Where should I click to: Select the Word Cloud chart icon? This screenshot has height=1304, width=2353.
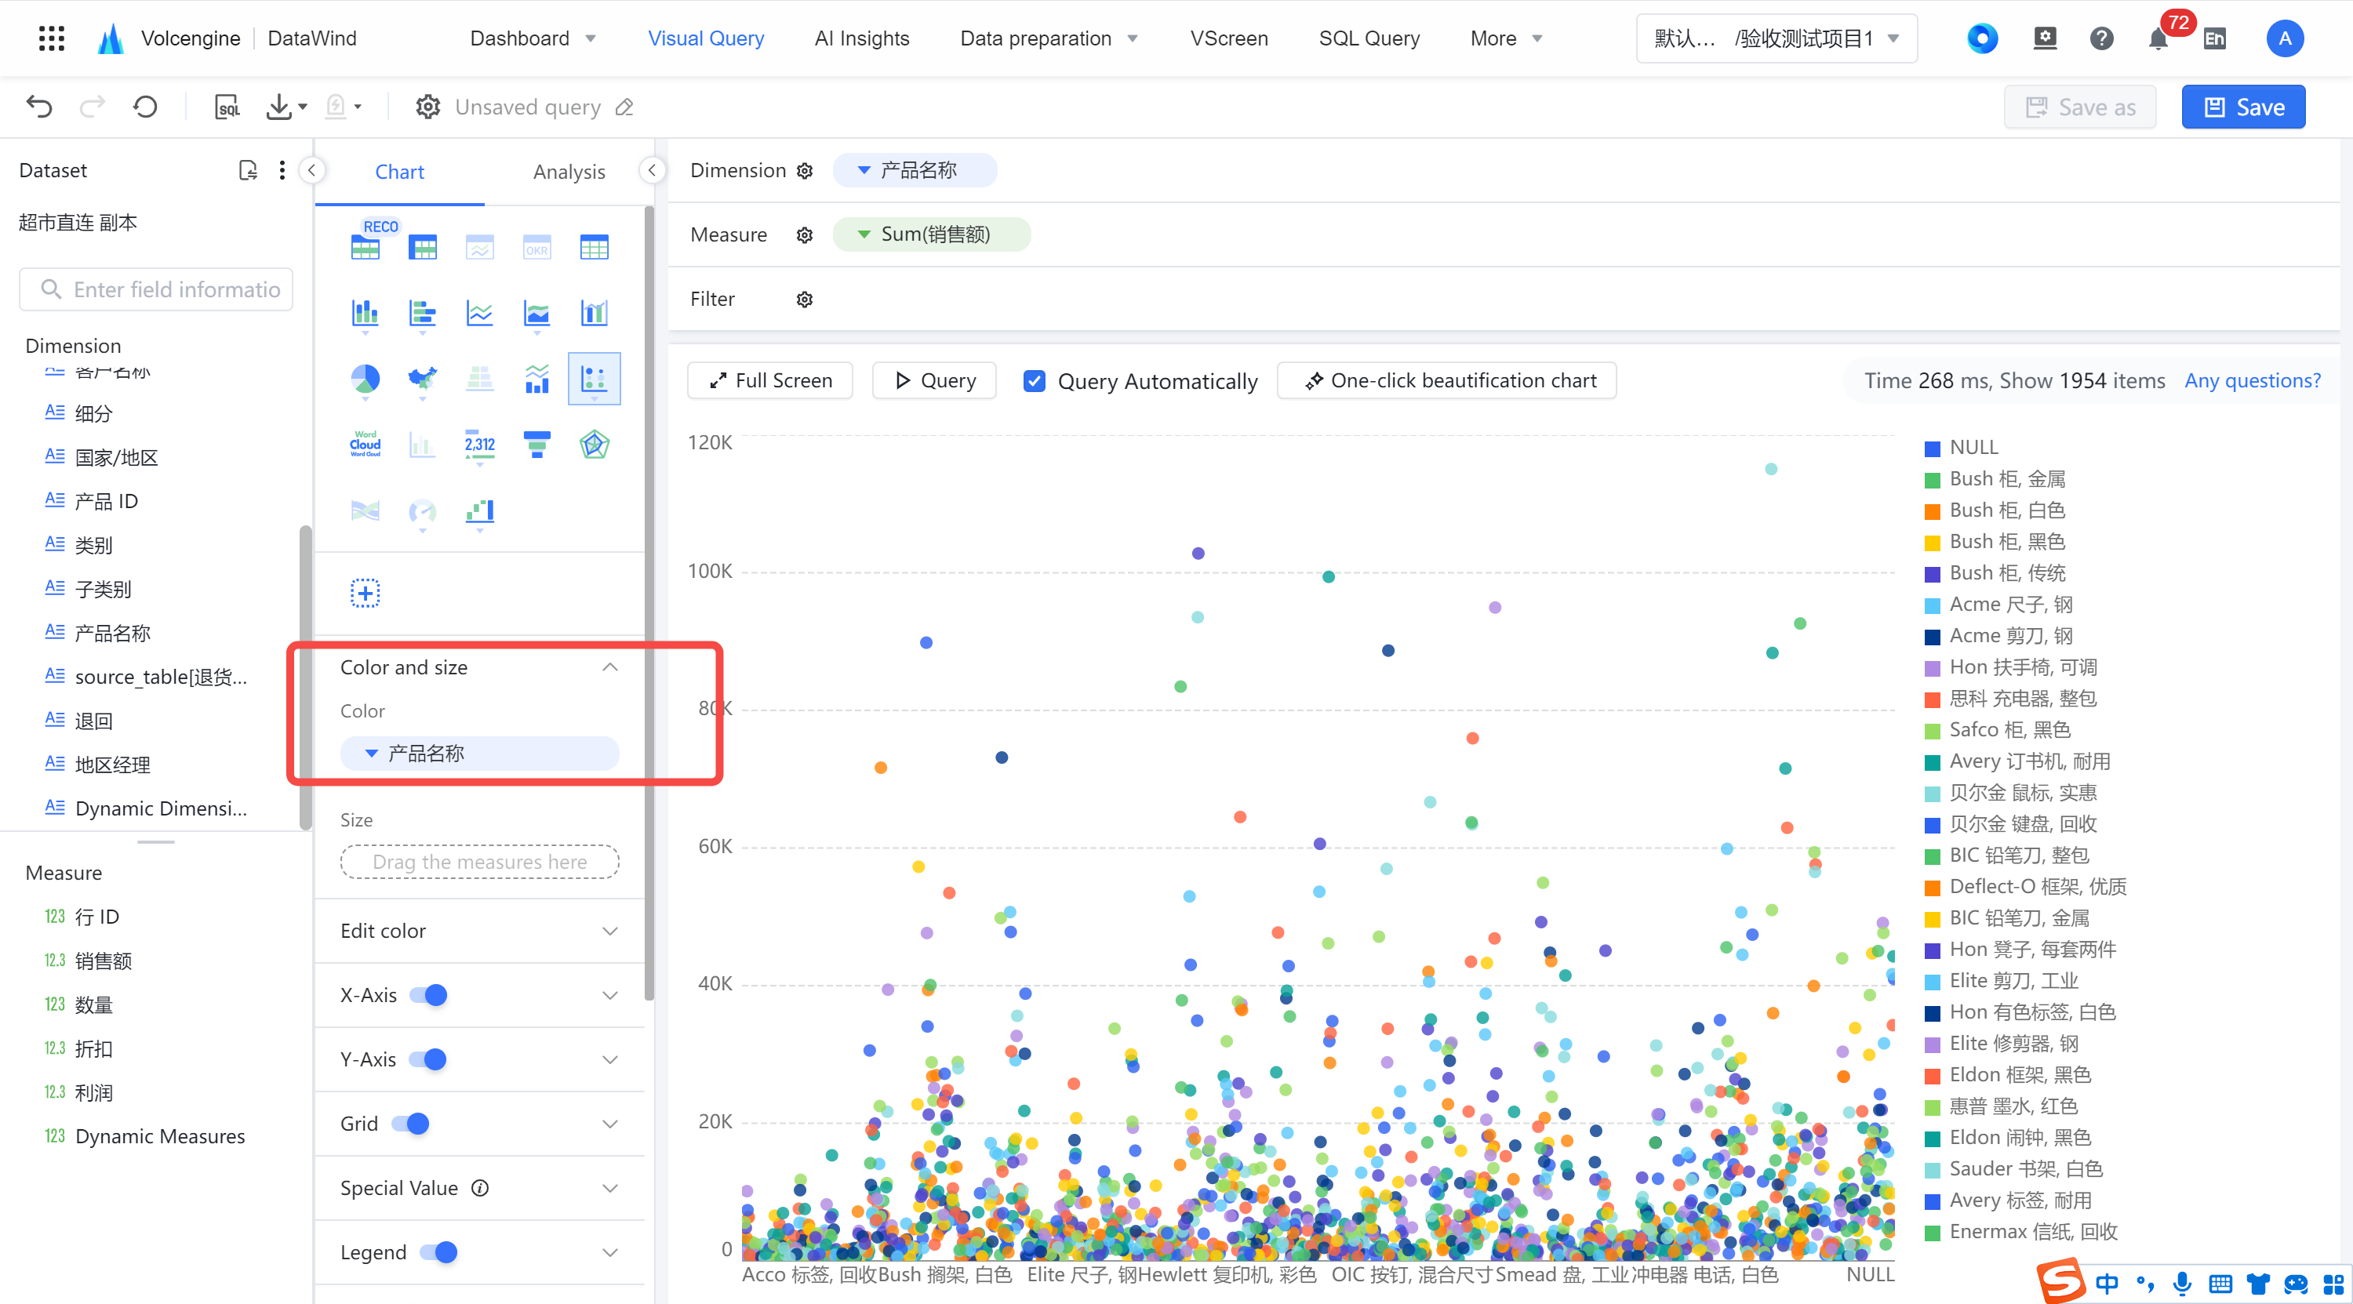(x=365, y=444)
